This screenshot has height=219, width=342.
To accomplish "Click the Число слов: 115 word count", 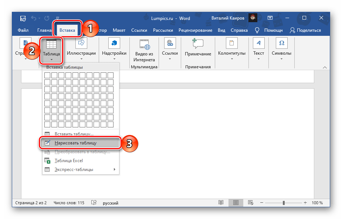I will click(69, 203).
